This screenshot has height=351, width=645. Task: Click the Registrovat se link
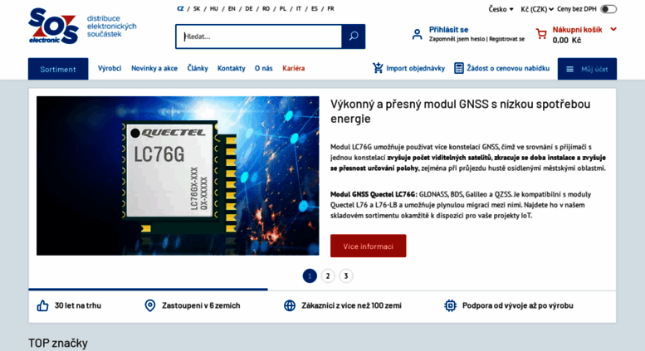[506, 39]
